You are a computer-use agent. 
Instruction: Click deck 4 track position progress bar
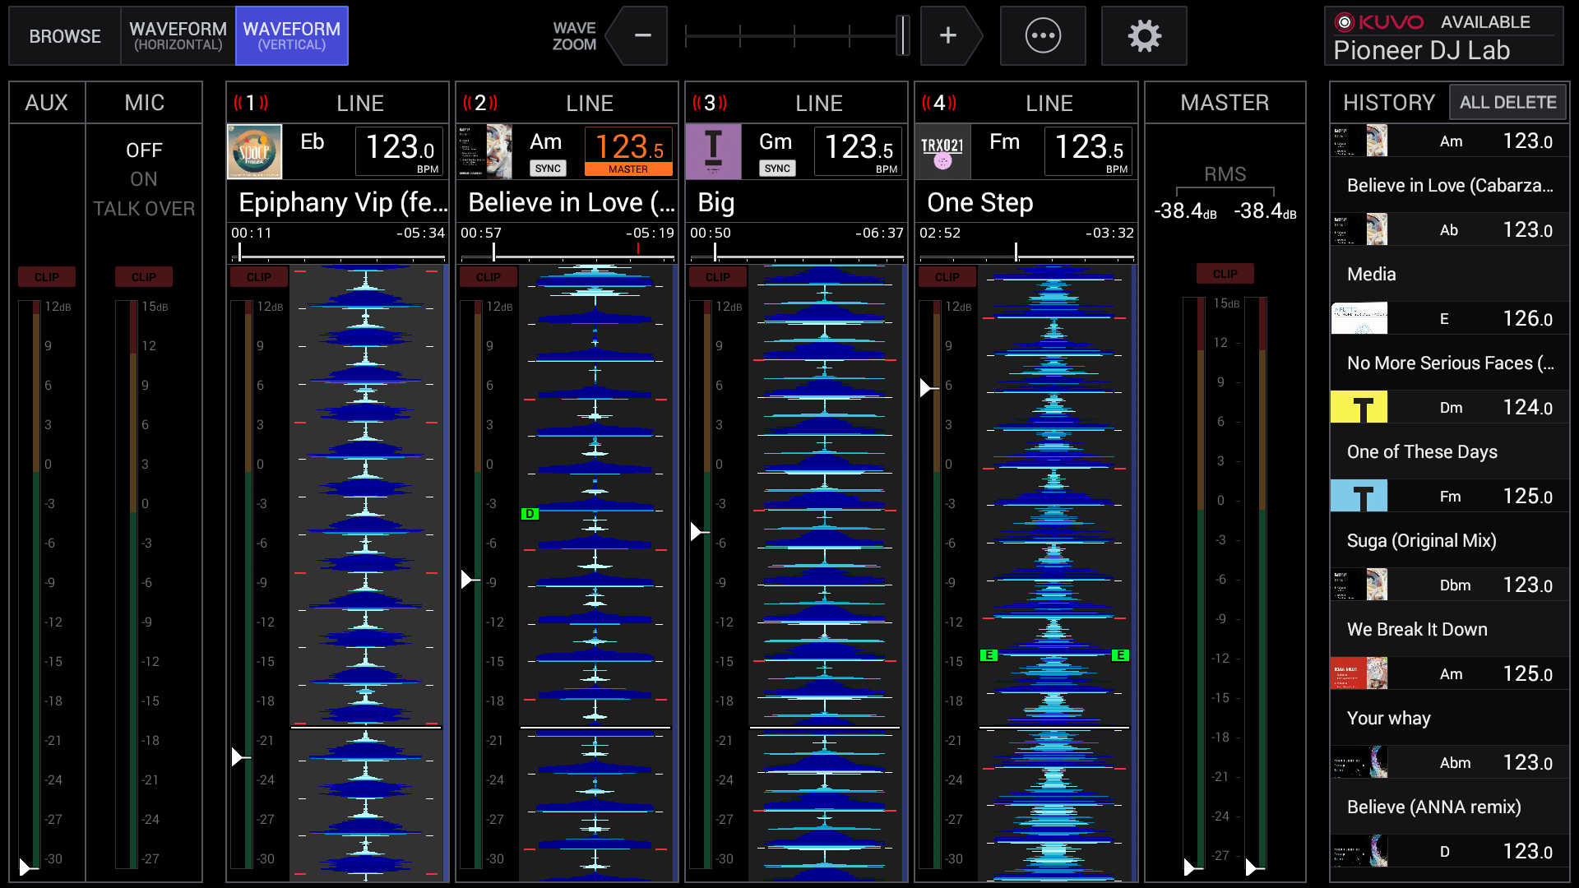(x=1026, y=258)
